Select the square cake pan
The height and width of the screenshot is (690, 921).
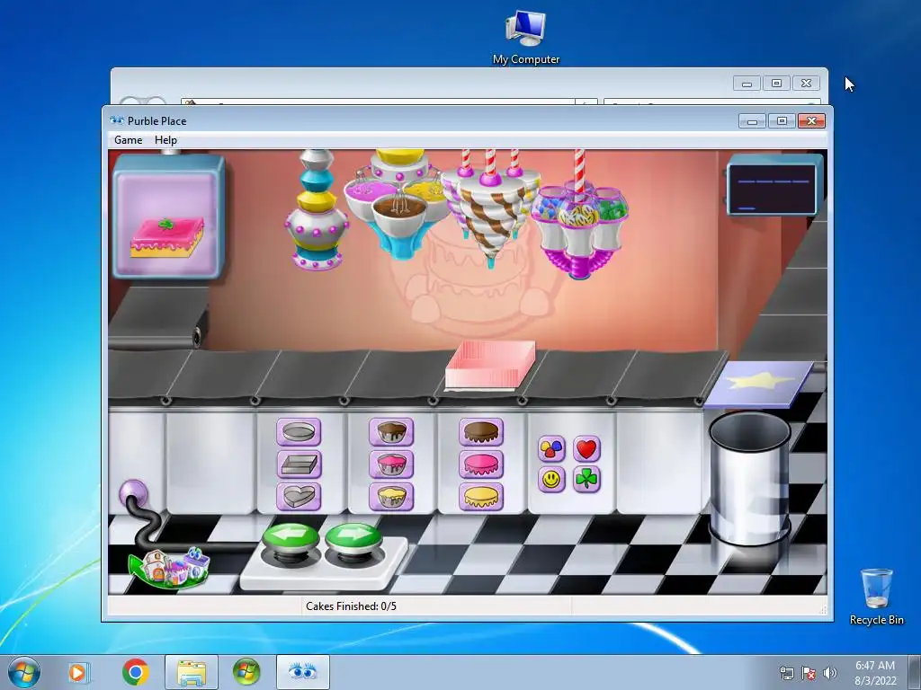tap(299, 464)
